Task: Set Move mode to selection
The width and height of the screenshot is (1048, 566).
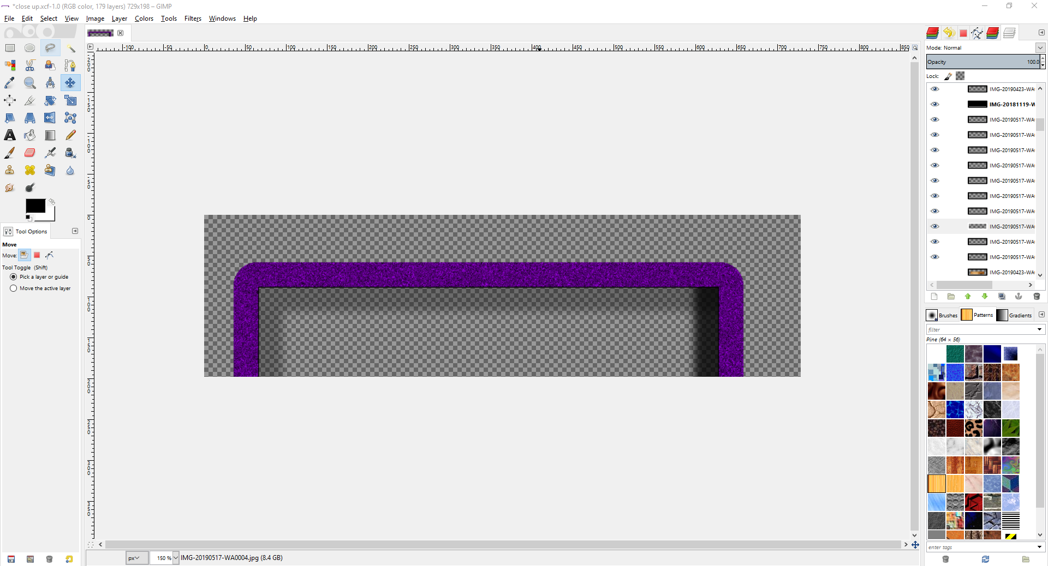Action: 37,255
